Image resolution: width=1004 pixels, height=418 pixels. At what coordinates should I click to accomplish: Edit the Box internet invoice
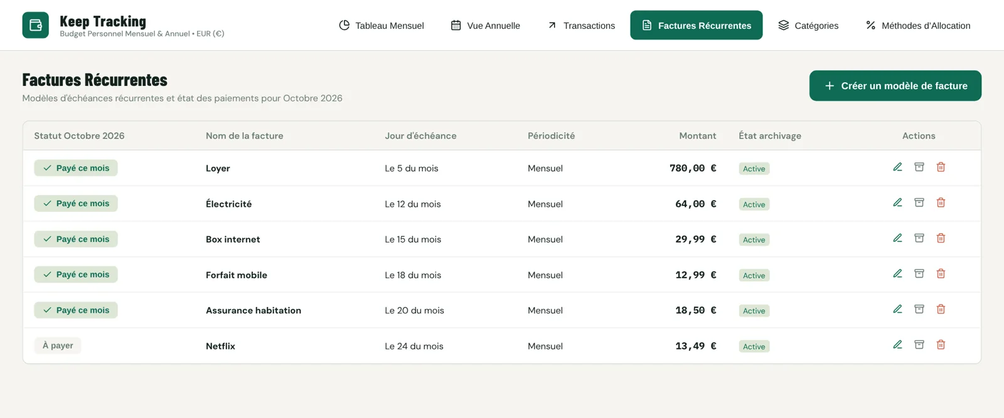click(x=897, y=238)
